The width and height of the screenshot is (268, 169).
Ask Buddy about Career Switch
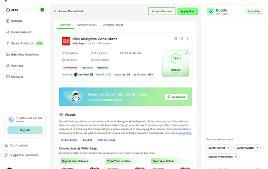pyautogui.click(x=247, y=148)
